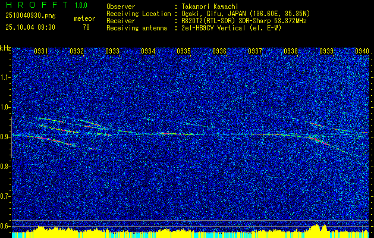This screenshot has height=238, width=374.
Task: Click the 1.0 kHz axis label
Action: [5, 107]
